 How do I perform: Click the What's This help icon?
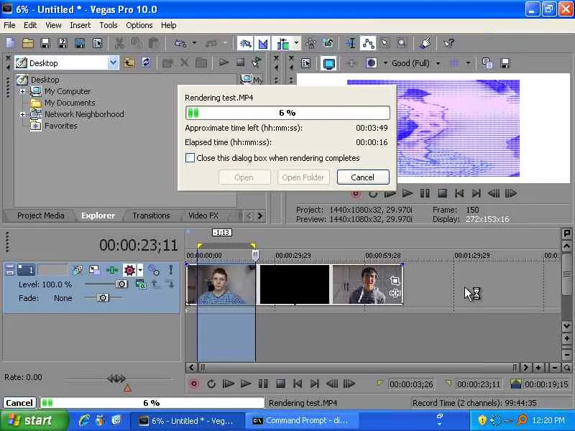click(448, 43)
